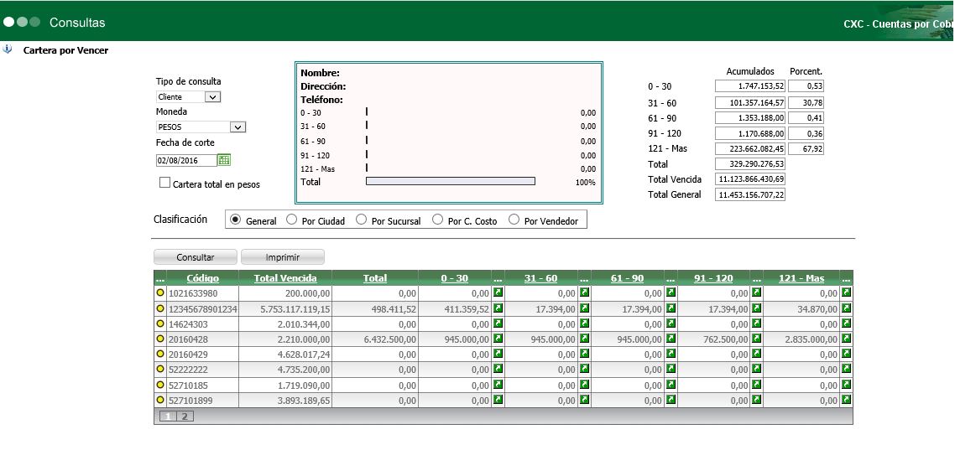Image resolution: width=955 pixels, height=450 pixels.
Task: Select the Por Ciudad radio button
Action: pos(291,220)
